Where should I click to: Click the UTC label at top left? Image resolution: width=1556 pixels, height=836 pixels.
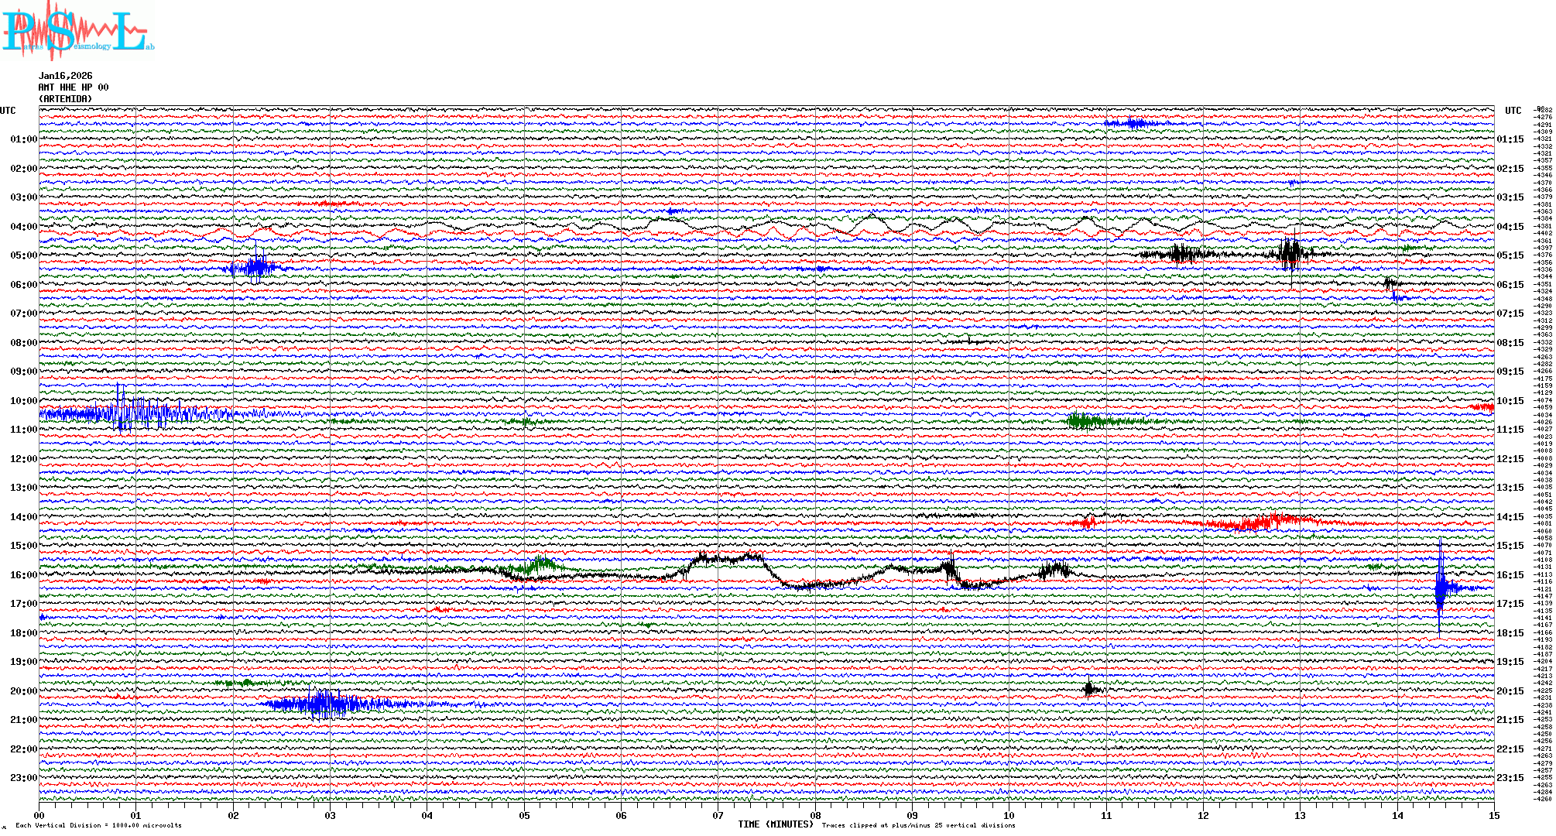[x=8, y=111]
